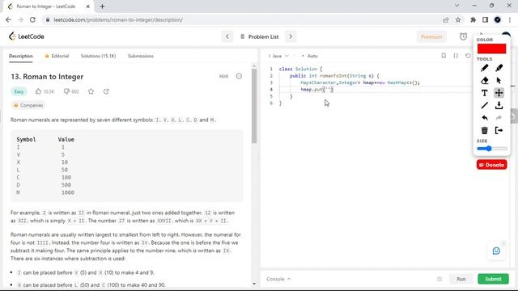The width and height of the screenshot is (518, 291).
Task: Select the straight line tool
Action: tap(484, 106)
